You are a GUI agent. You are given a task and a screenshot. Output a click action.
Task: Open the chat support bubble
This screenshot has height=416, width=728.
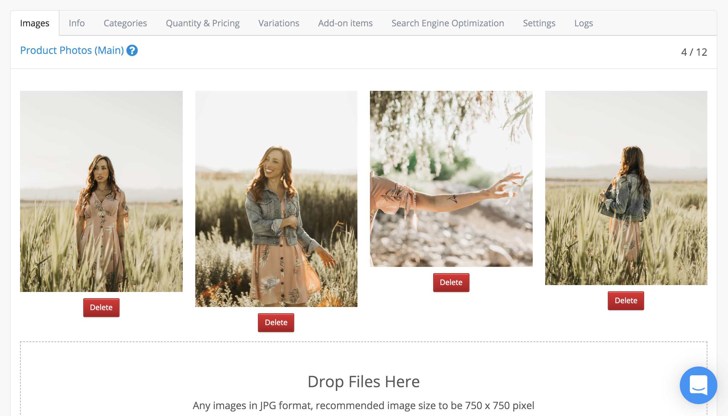[698, 385]
